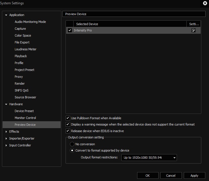Select Device Preset under Hardware

pyautogui.click(x=24, y=111)
